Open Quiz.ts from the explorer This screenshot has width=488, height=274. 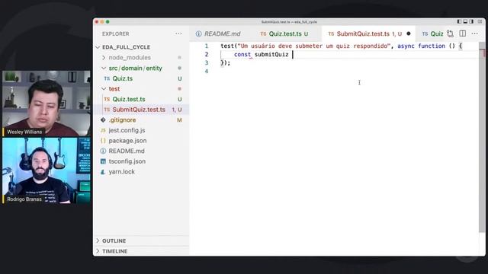tap(122, 78)
